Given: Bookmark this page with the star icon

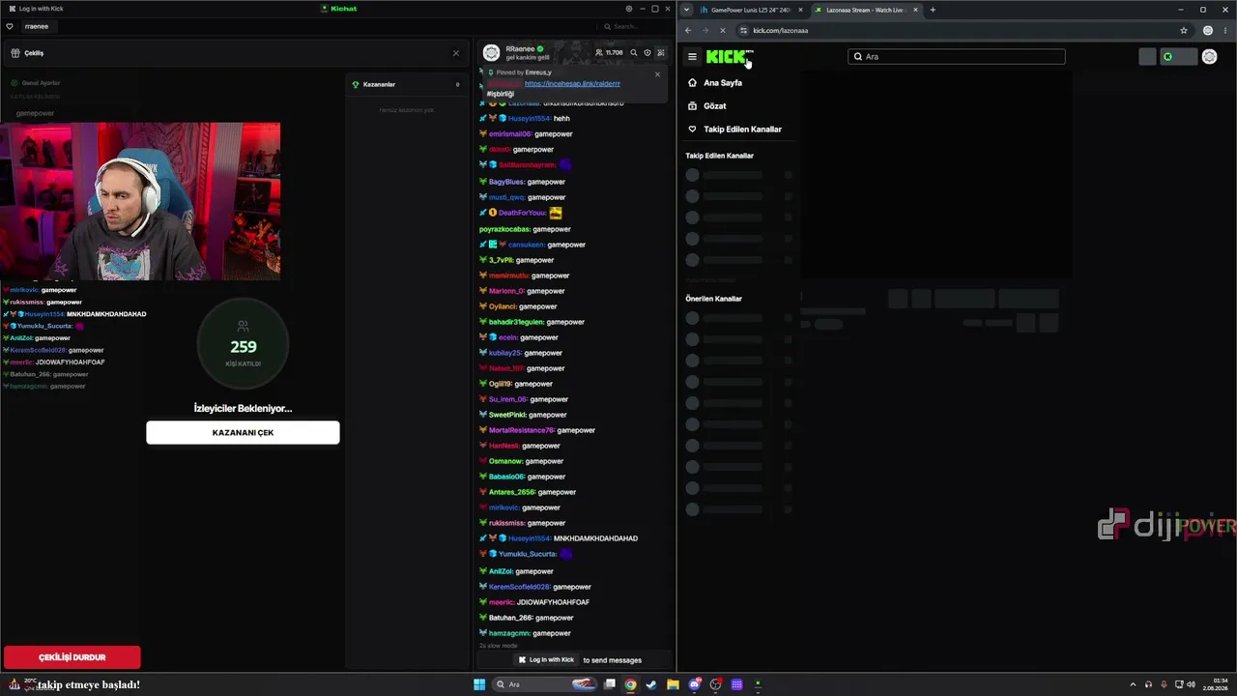Looking at the screenshot, I should [x=1184, y=31].
